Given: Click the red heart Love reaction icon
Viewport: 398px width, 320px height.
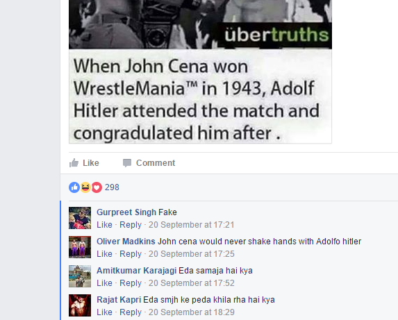Looking at the screenshot, I should pos(97,187).
